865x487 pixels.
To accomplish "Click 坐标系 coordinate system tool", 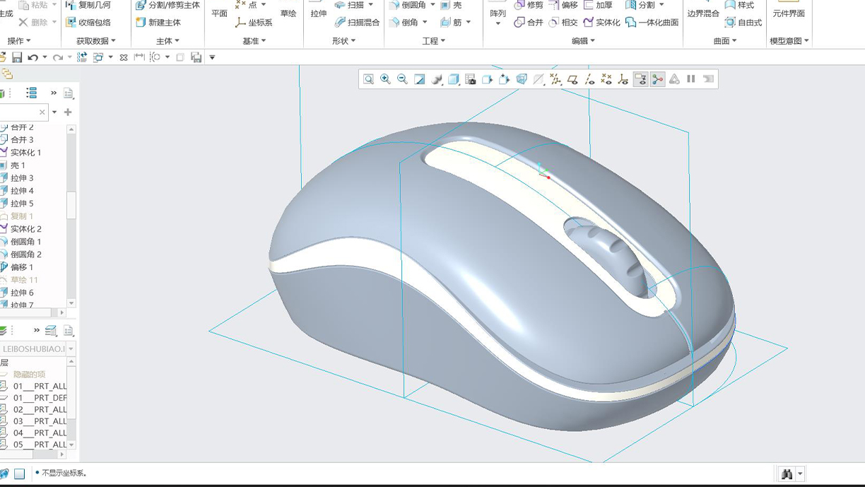I will pos(254,23).
